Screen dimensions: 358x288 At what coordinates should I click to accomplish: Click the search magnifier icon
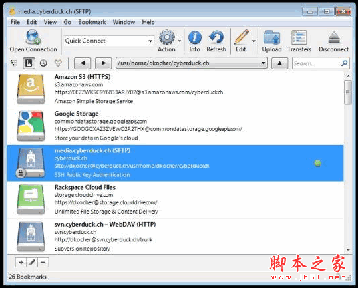click(x=344, y=63)
